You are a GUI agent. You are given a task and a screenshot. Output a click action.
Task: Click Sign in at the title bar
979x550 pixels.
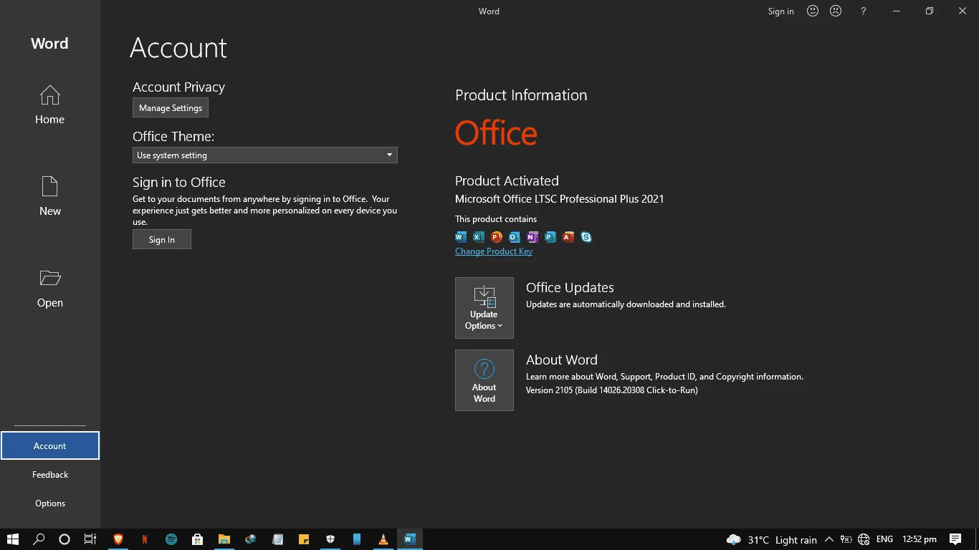pos(780,11)
